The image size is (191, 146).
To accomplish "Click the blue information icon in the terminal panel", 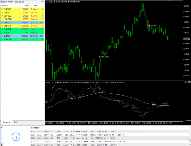I will click(16, 137).
